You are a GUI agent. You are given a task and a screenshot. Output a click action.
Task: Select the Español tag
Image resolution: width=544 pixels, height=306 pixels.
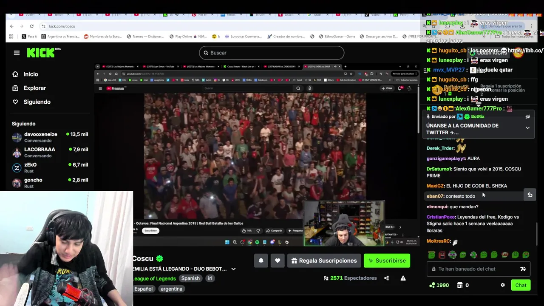pyautogui.click(x=144, y=289)
